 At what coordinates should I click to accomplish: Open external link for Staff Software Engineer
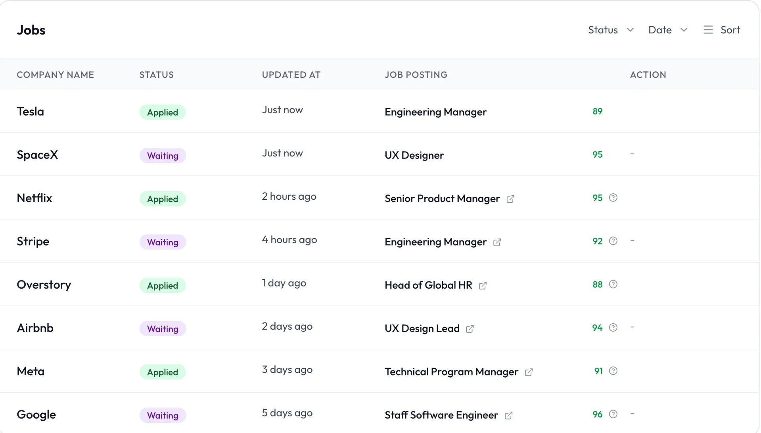pos(508,415)
